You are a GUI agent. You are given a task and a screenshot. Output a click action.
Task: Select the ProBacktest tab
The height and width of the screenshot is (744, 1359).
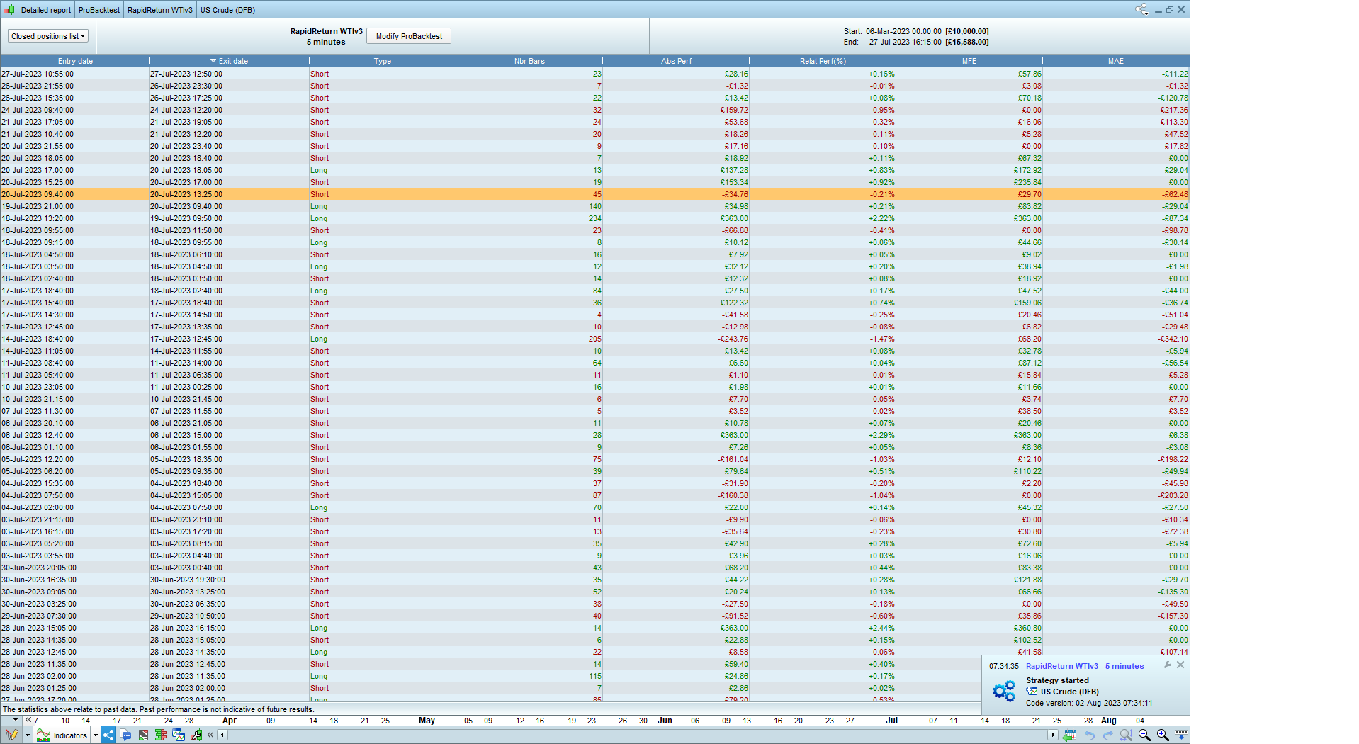pos(99,10)
